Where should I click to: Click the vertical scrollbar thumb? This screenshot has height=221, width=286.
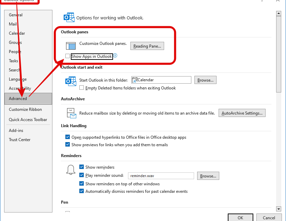click(x=279, y=54)
